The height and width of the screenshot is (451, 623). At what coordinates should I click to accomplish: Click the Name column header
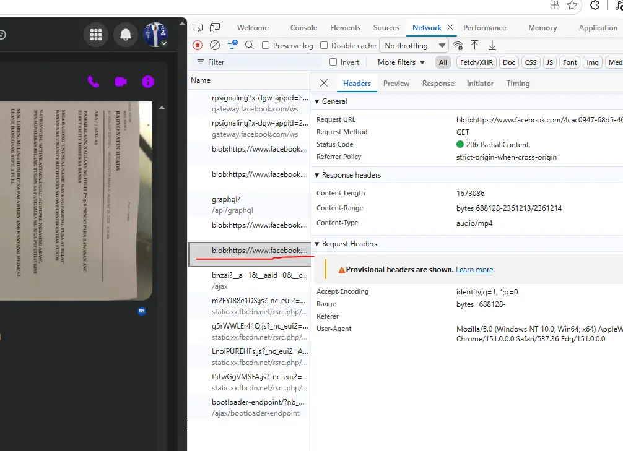coord(249,80)
